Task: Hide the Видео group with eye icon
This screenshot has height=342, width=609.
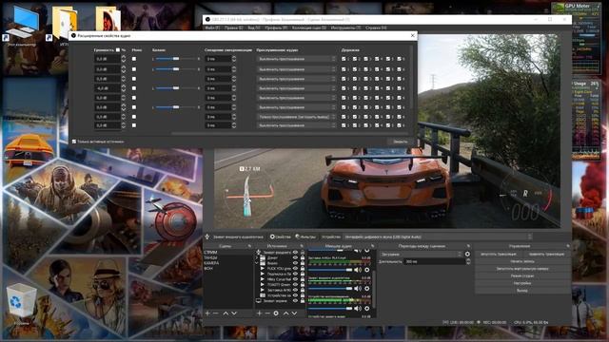Action: (x=295, y=263)
